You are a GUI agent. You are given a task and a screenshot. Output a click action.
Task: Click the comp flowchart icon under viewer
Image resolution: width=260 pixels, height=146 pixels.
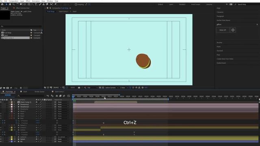139,88
